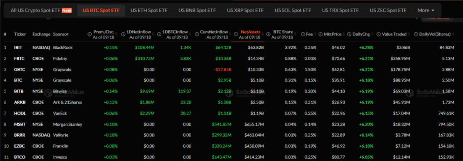Click the Morgan Stanley sponsor cell
463x161 pixels.
coord(68,124)
